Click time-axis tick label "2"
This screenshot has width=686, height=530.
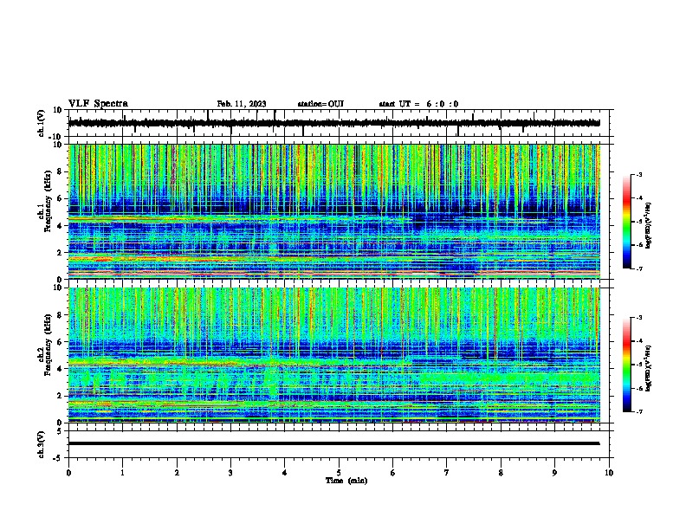pyautogui.click(x=177, y=473)
